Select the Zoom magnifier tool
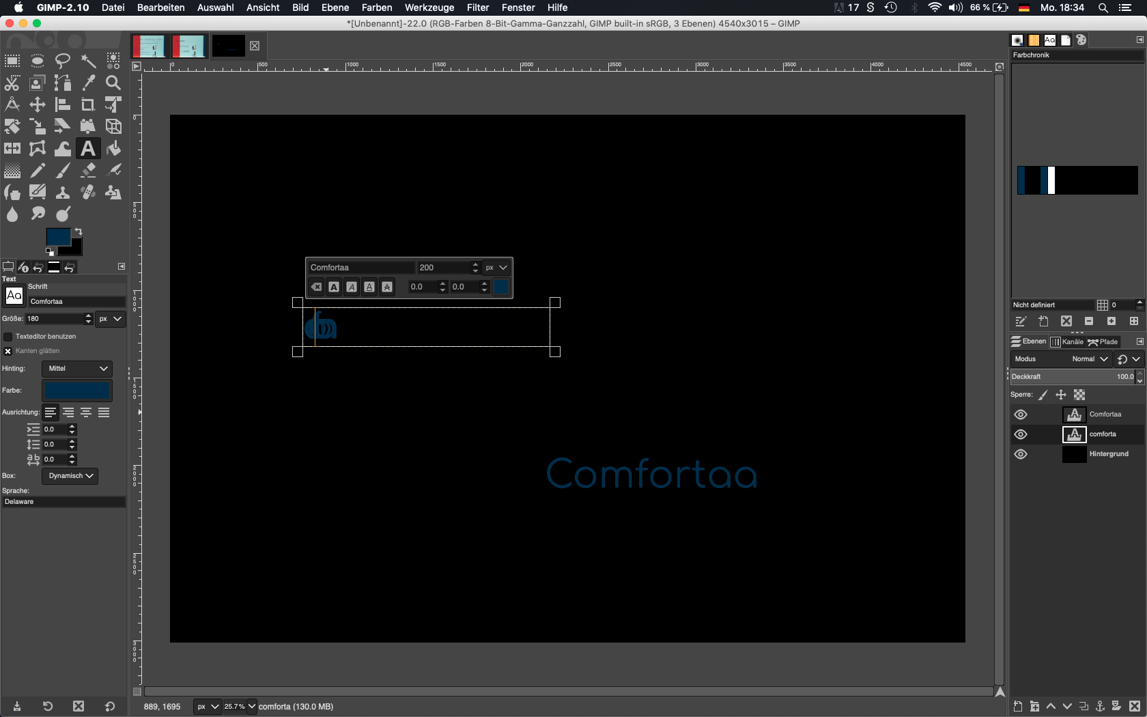The image size is (1147, 717). pyautogui.click(x=113, y=83)
